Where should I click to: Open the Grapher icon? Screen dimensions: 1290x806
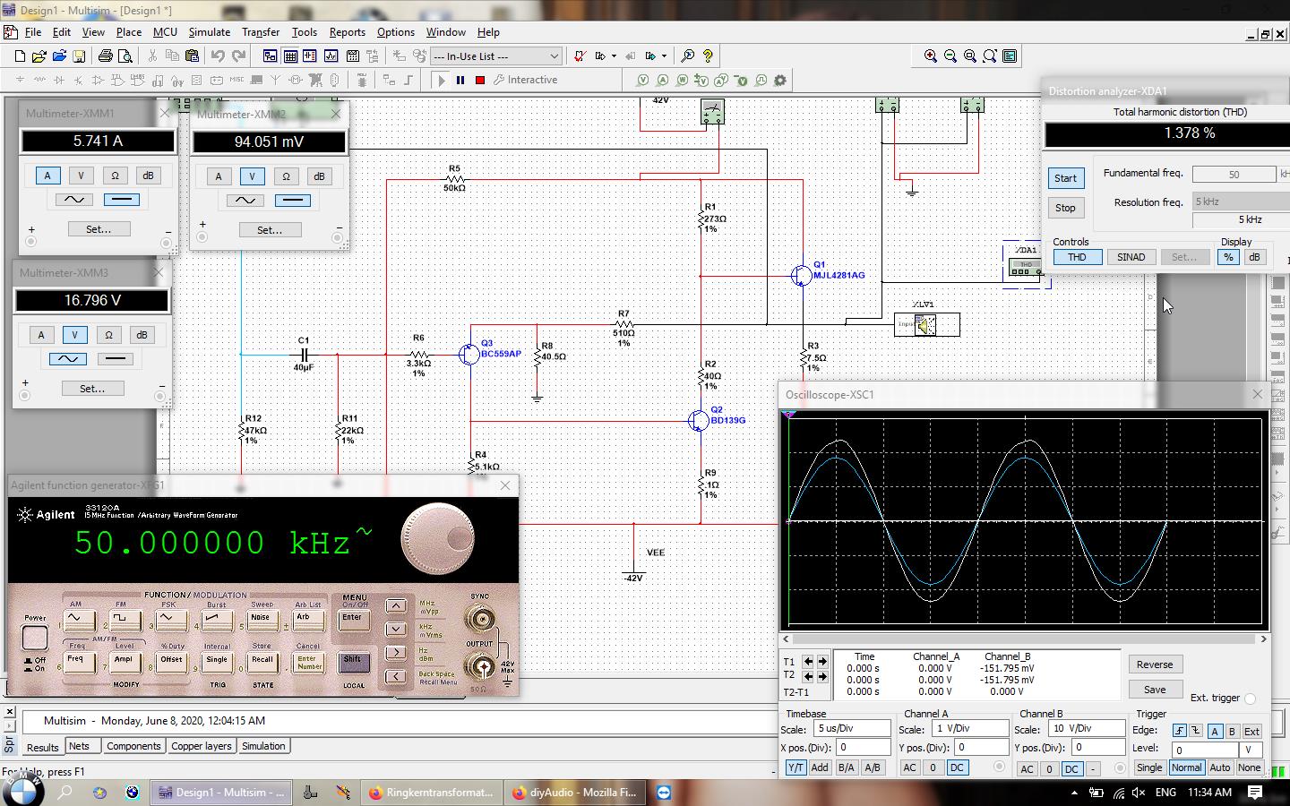[x=331, y=56]
